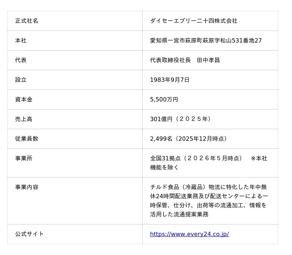This screenshot has width=292, height=255.
Task: Click the 設立 row label
Action: (21, 80)
